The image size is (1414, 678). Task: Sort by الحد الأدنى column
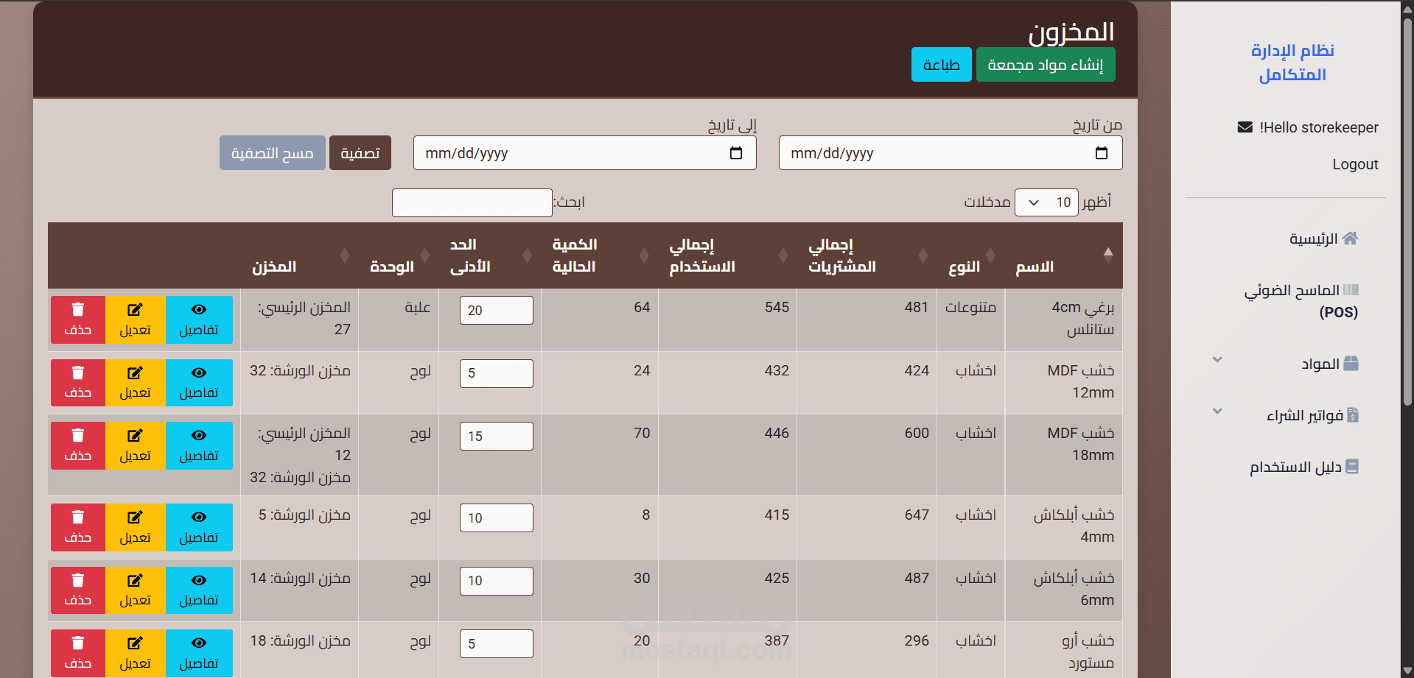(x=527, y=255)
